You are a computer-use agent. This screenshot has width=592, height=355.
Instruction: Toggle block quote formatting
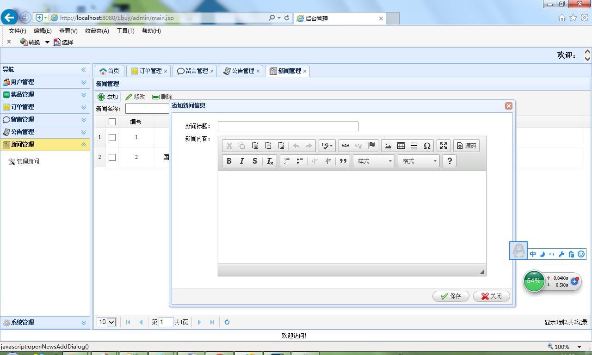click(343, 161)
